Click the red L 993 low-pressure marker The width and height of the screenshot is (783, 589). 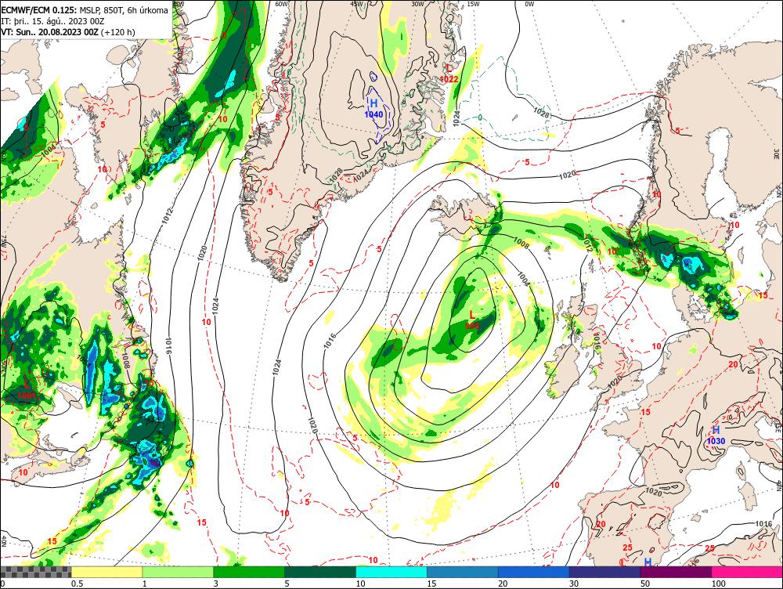point(472,320)
